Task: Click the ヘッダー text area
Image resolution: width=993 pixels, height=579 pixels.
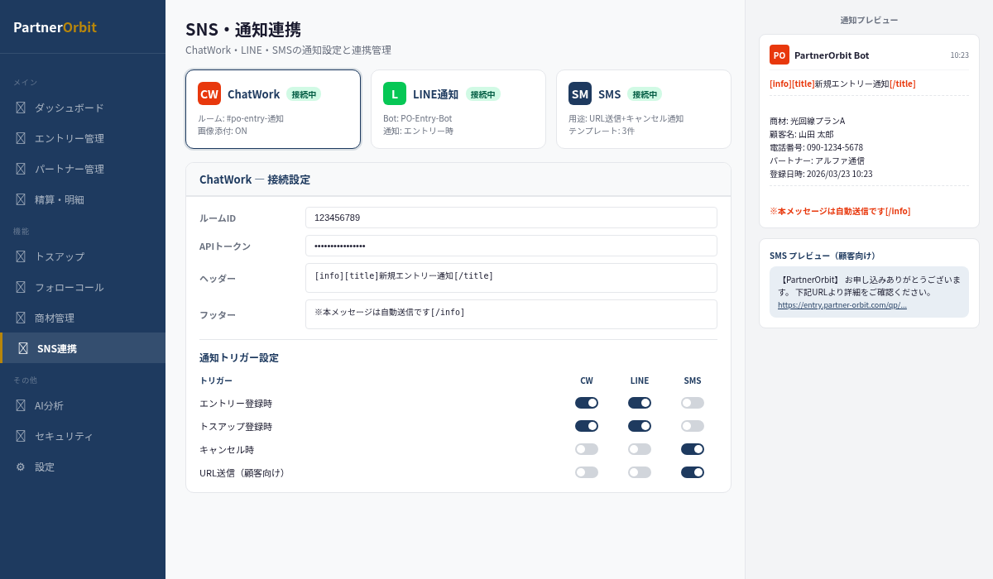Action: tap(511, 278)
